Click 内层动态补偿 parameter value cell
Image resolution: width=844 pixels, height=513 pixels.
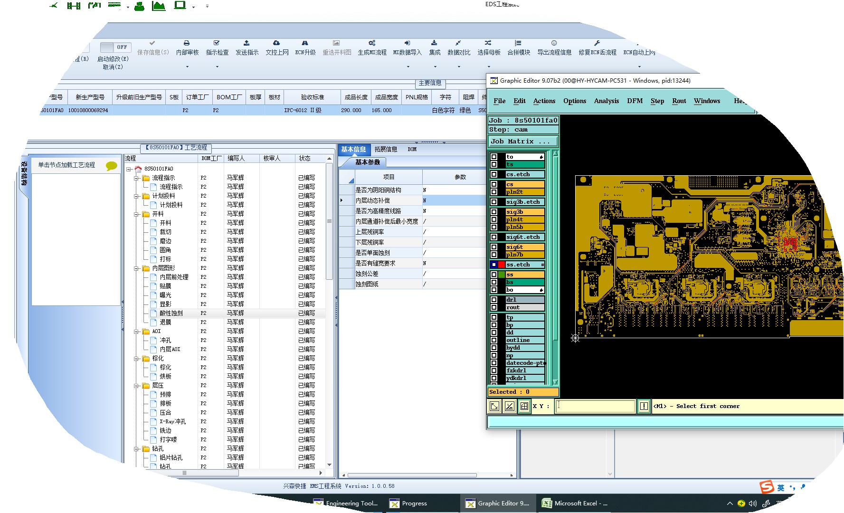(x=454, y=200)
